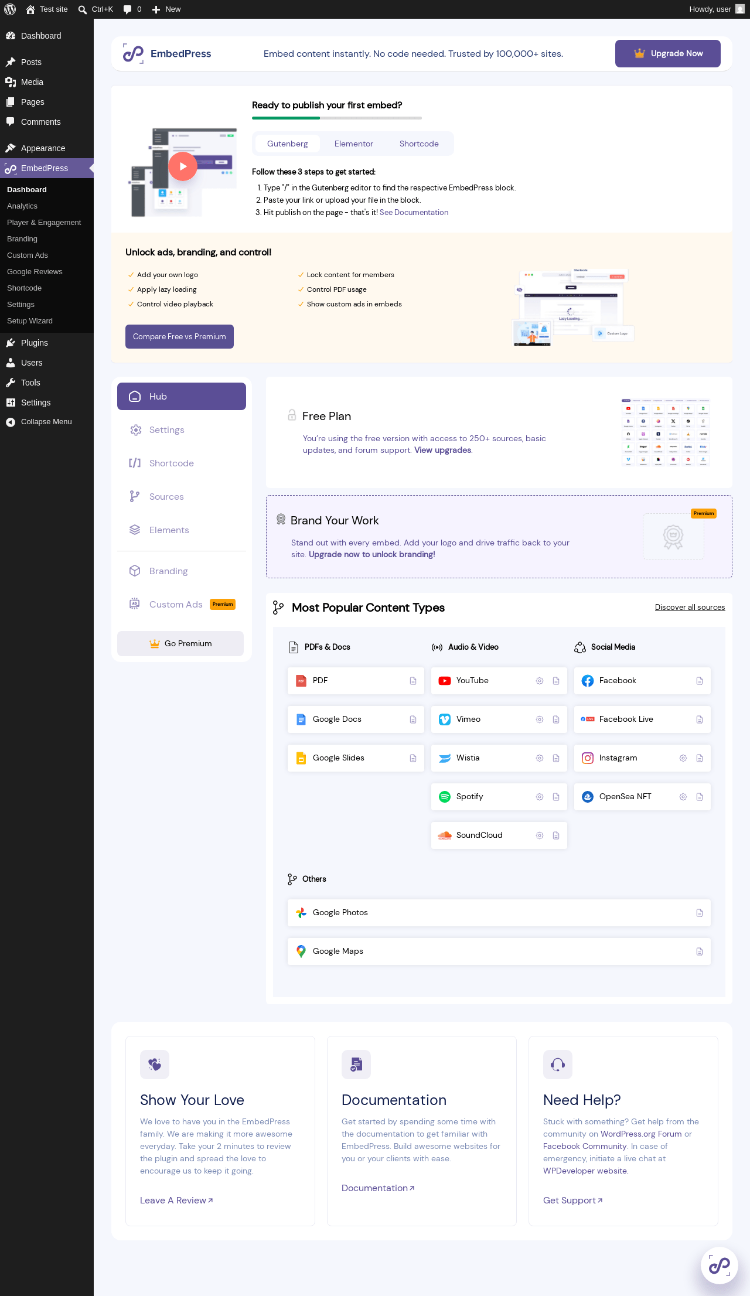Open Player & Engagement in the submenu
This screenshot has width=750, height=1296.
pos(44,223)
